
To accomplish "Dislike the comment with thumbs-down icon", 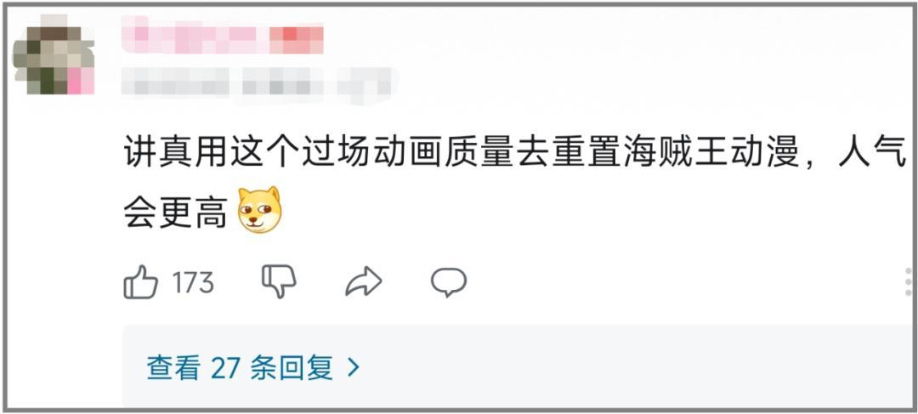I will [x=279, y=281].
